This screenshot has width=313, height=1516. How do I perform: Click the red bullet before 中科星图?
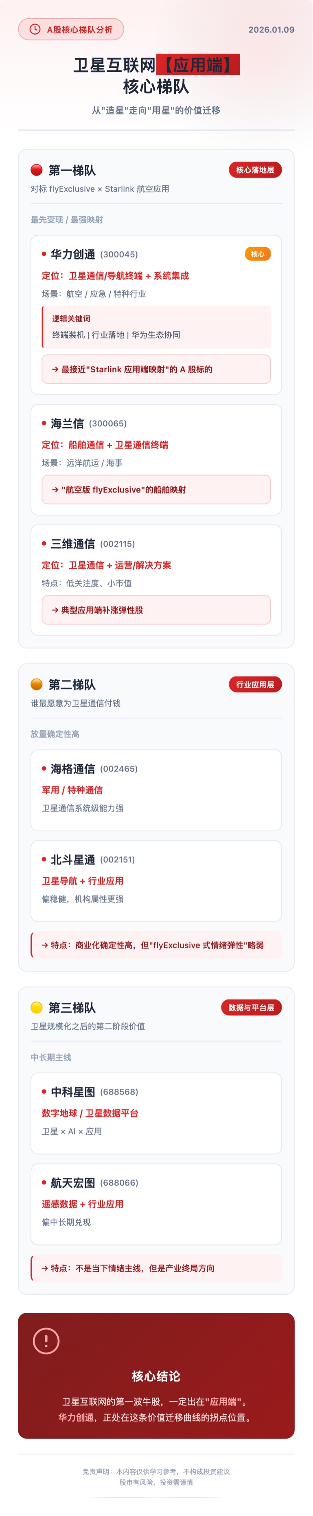44,1091
